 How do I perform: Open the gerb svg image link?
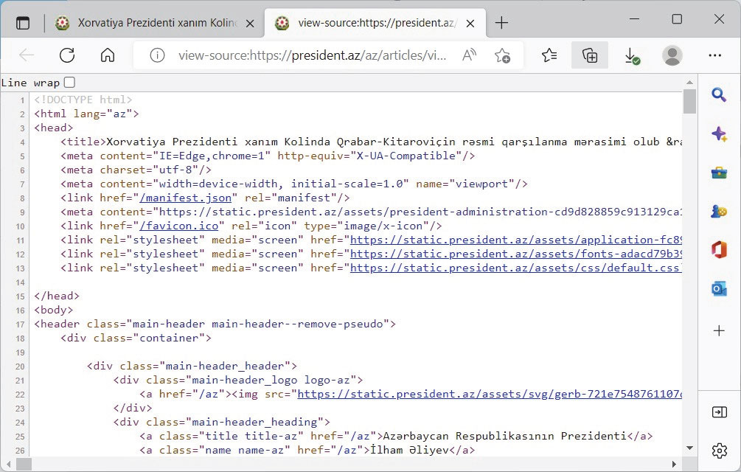pyautogui.click(x=490, y=394)
